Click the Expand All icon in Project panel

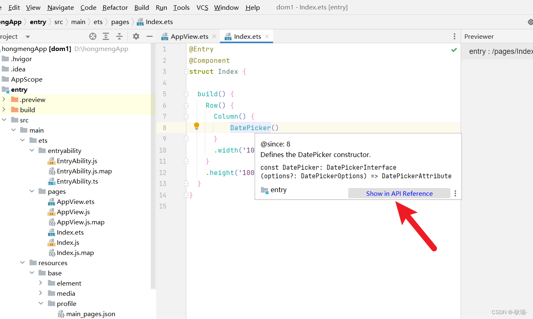[106, 36]
